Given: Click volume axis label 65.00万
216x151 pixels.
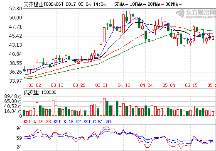Looking at the screenshot, I should coord(13,101).
